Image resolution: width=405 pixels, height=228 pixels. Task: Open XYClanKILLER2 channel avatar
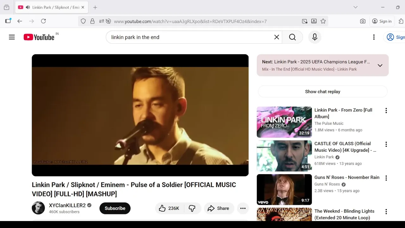click(x=38, y=208)
